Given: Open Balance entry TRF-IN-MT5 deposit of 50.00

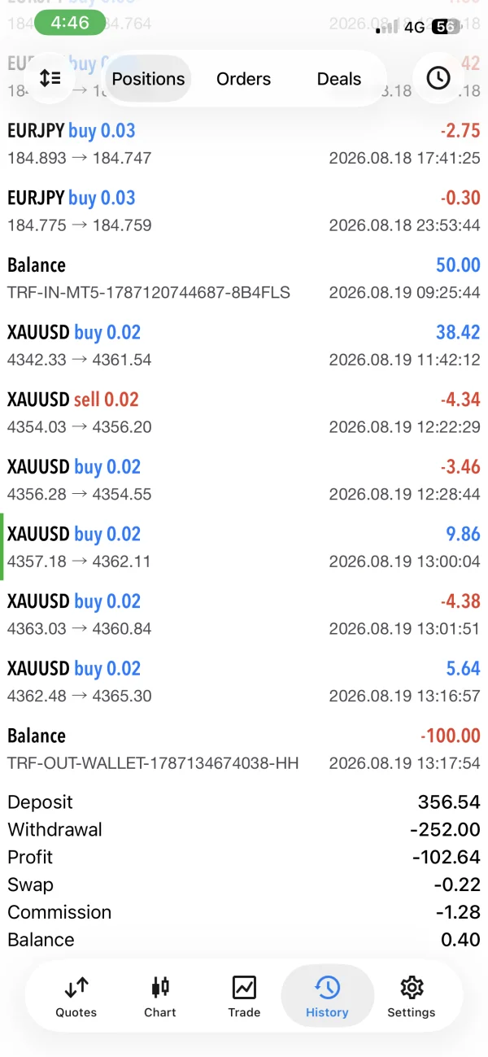Looking at the screenshot, I should tap(244, 278).
